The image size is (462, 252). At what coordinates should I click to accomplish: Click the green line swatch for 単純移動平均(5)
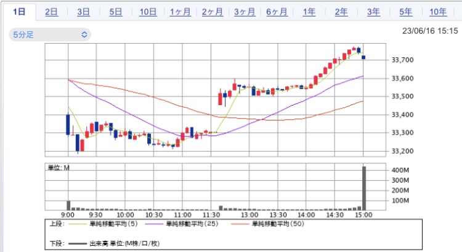pyautogui.click(x=78, y=224)
